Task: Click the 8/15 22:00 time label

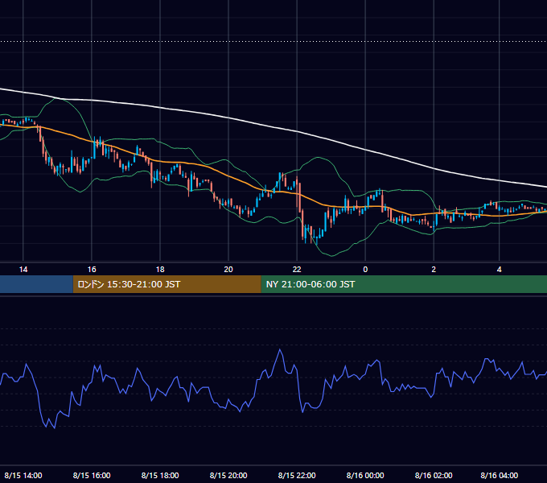Action: coord(297,475)
